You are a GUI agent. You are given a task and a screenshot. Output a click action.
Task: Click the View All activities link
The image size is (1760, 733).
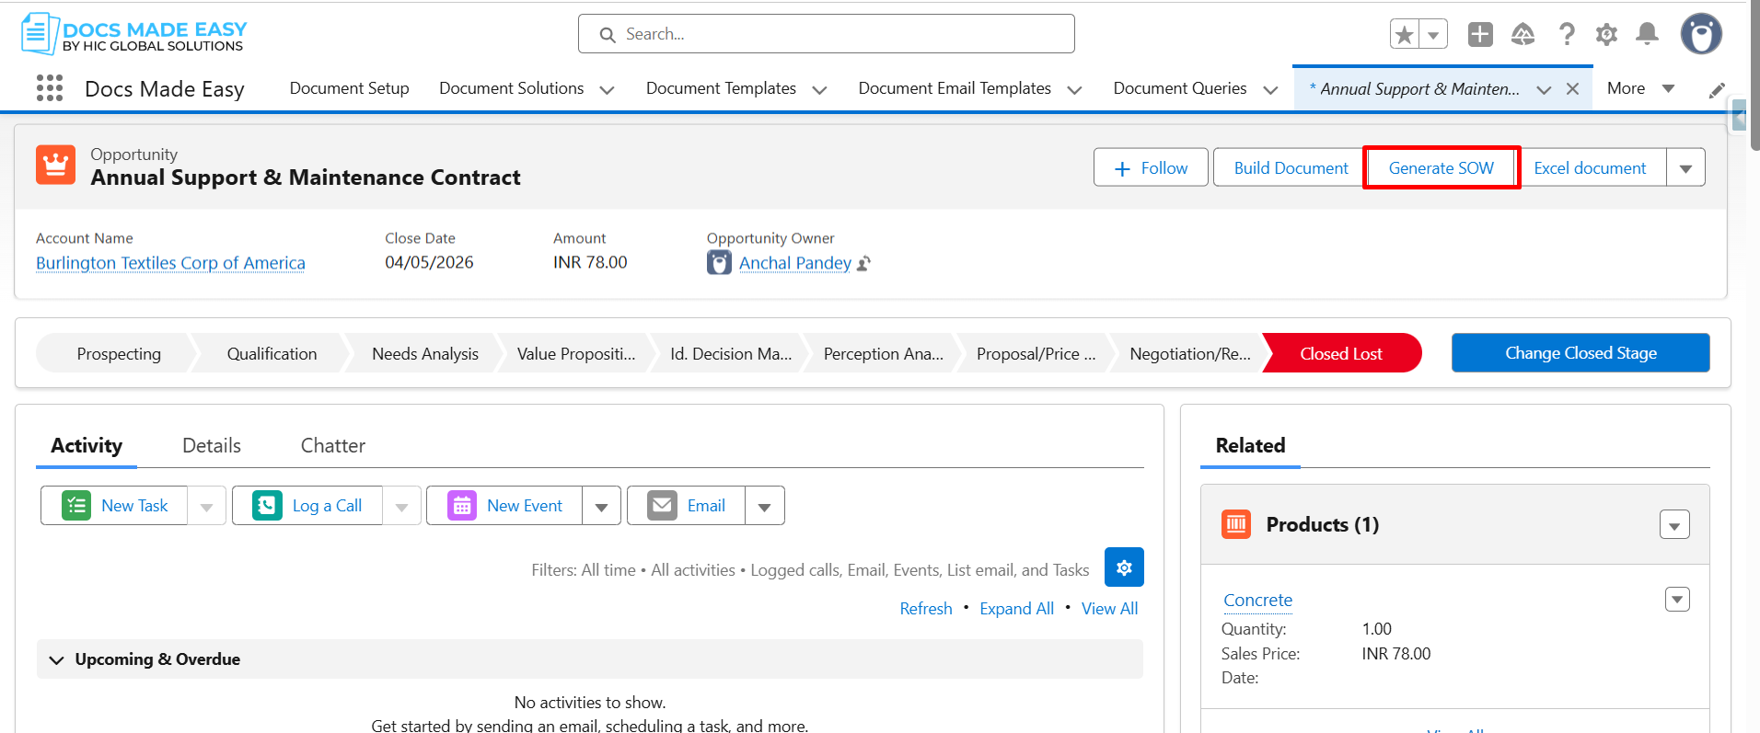click(1109, 609)
